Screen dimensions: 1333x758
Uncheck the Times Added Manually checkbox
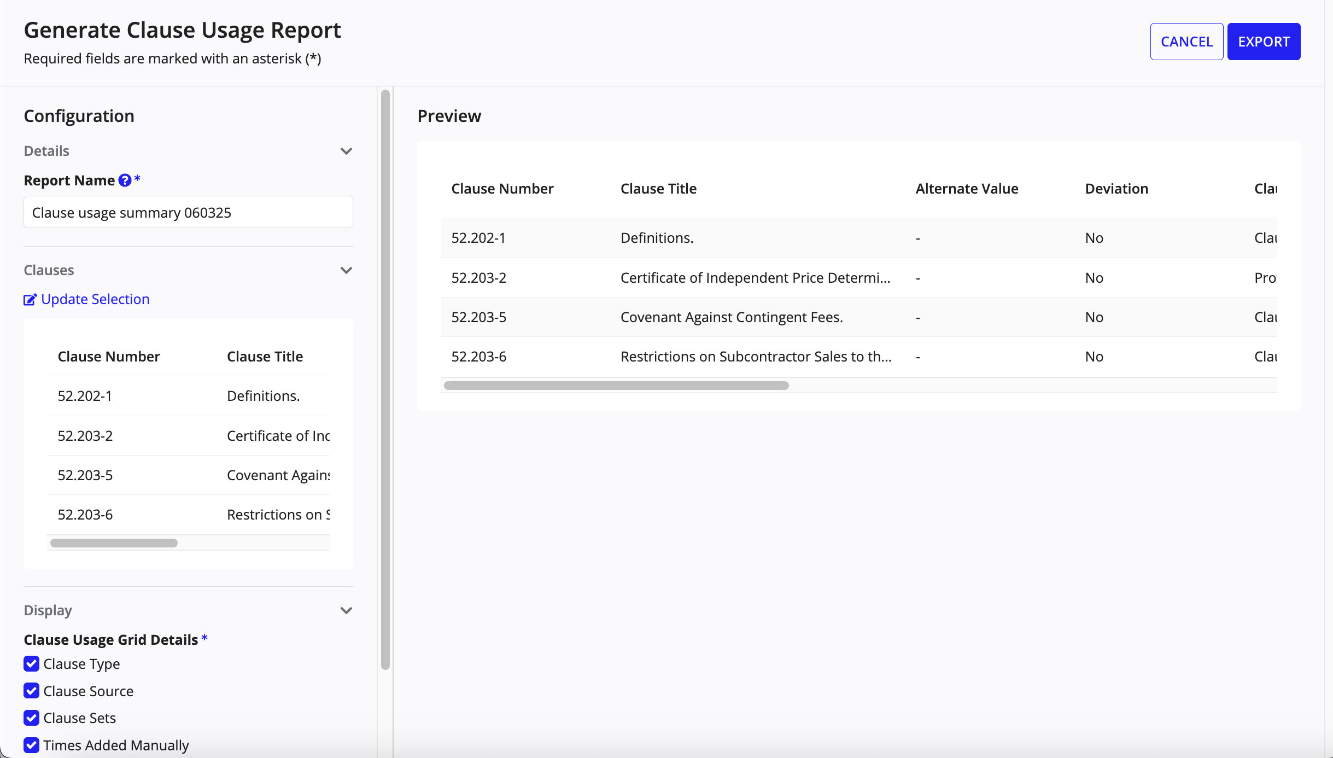[x=32, y=745]
